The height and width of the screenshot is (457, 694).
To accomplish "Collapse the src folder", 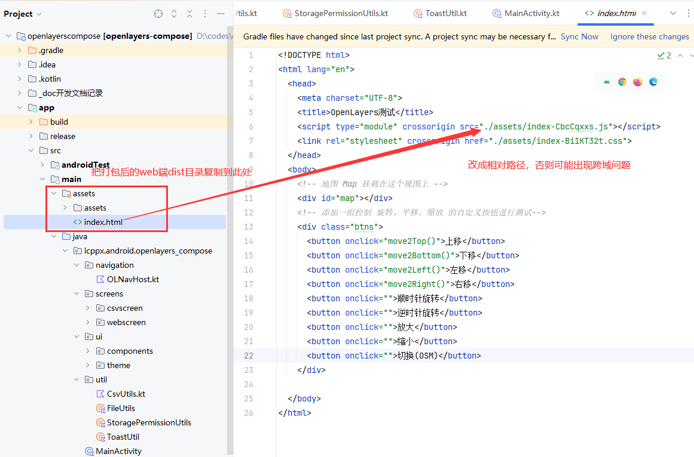I will point(31,150).
